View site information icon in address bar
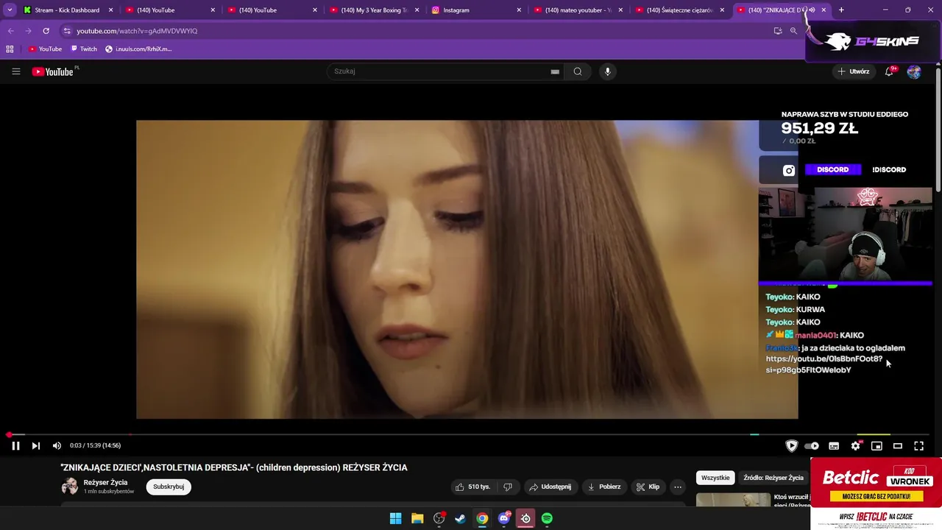This screenshot has height=530, width=942. (67, 31)
